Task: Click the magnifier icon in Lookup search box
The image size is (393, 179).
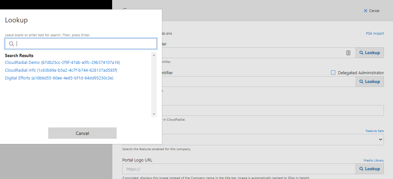Action: (11, 44)
